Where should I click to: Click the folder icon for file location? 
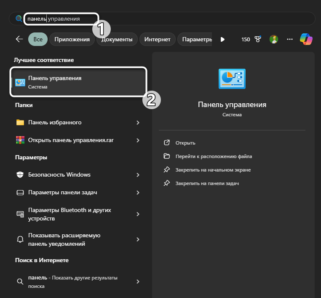[x=167, y=156]
